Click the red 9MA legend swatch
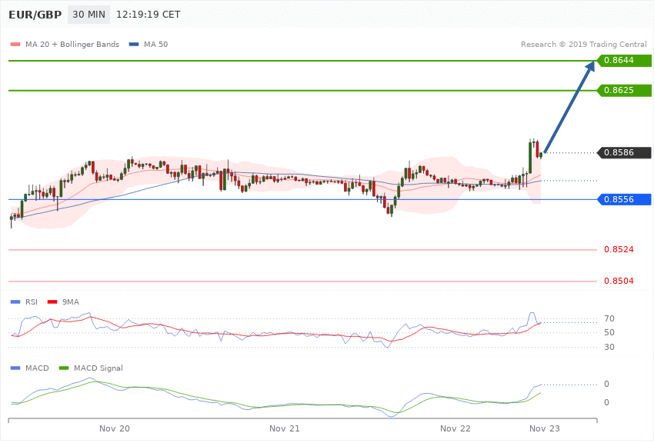The image size is (654, 443). pyautogui.click(x=52, y=301)
